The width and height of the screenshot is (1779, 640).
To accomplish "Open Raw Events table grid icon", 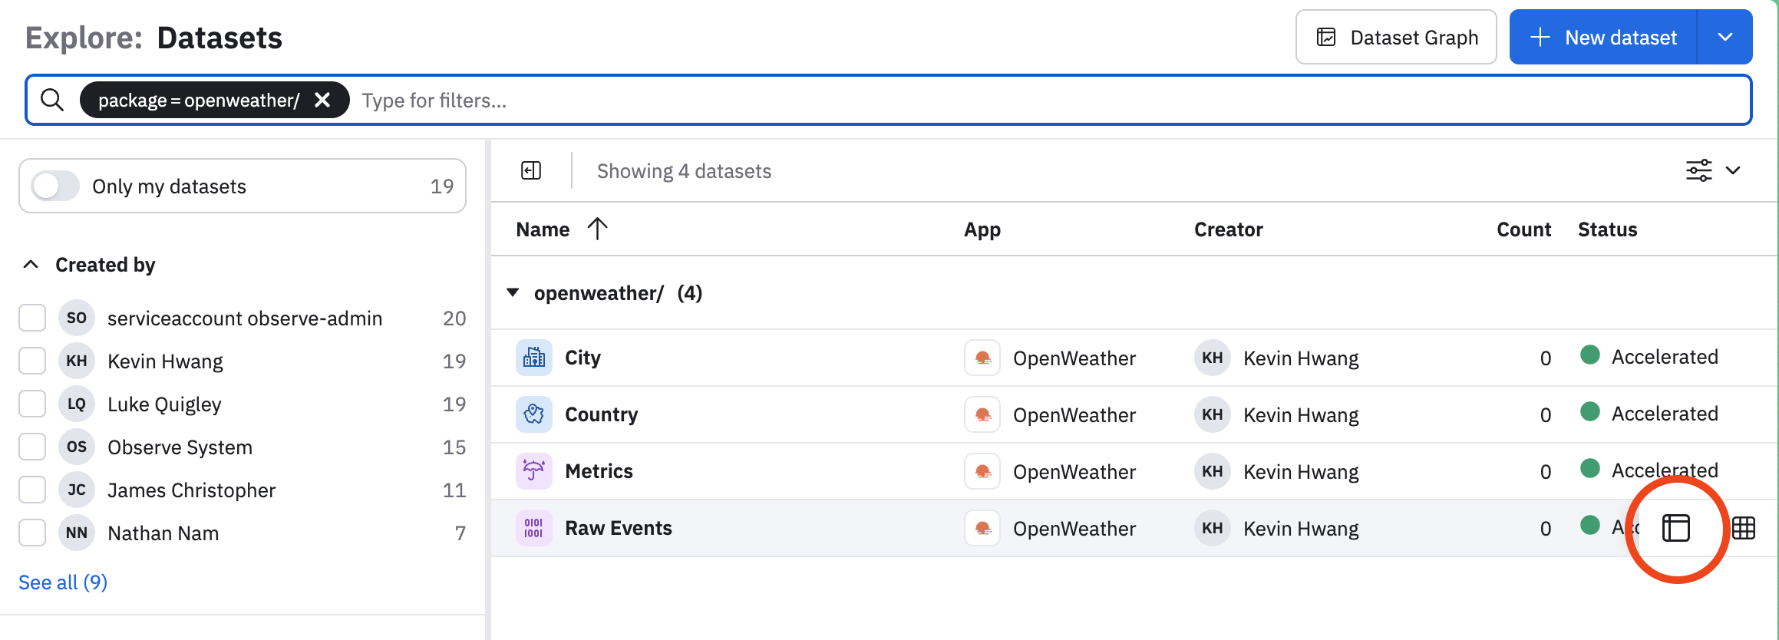I will (1744, 528).
